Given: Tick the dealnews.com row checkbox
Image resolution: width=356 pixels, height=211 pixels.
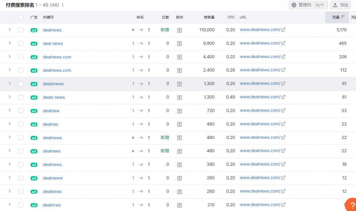Looking at the screenshot, I should 21,70.
